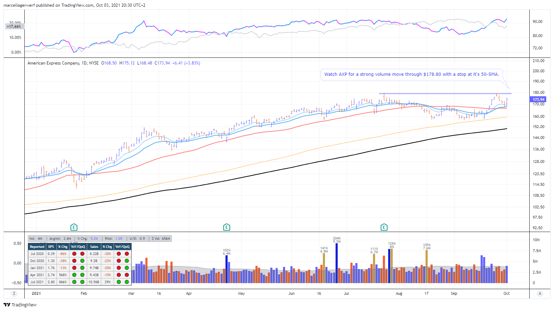The image size is (554, 311).
Task: Click the 111% 6.7M volume label
Action: 374,250
